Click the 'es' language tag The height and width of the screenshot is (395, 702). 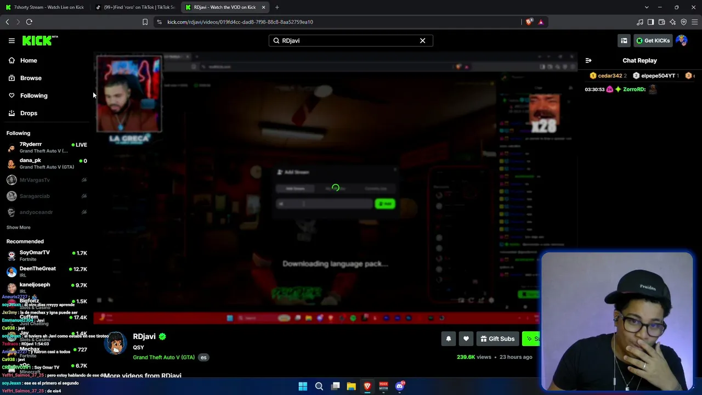(203, 357)
